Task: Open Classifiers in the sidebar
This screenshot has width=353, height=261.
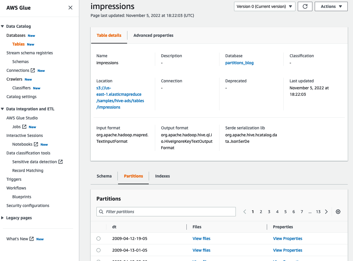Action: click(x=21, y=88)
